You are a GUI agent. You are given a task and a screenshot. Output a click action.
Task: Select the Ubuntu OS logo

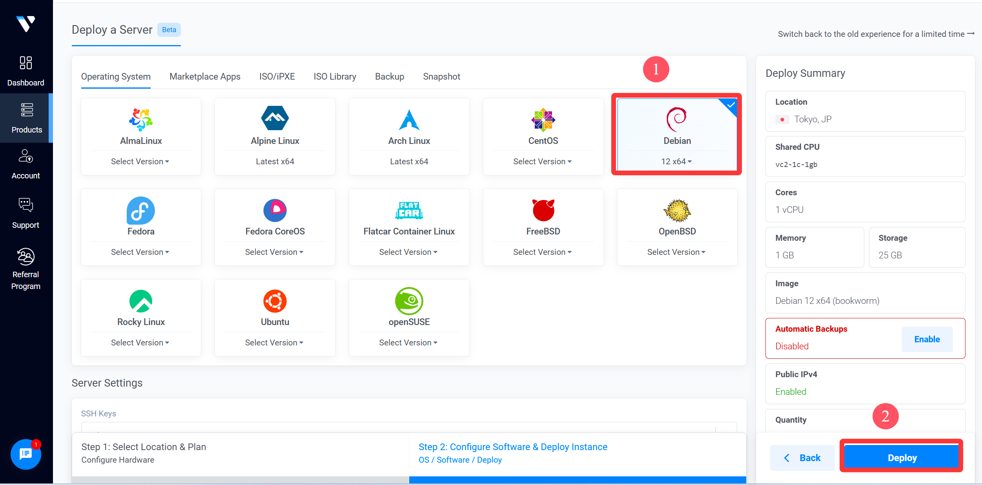pyautogui.click(x=275, y=301)
